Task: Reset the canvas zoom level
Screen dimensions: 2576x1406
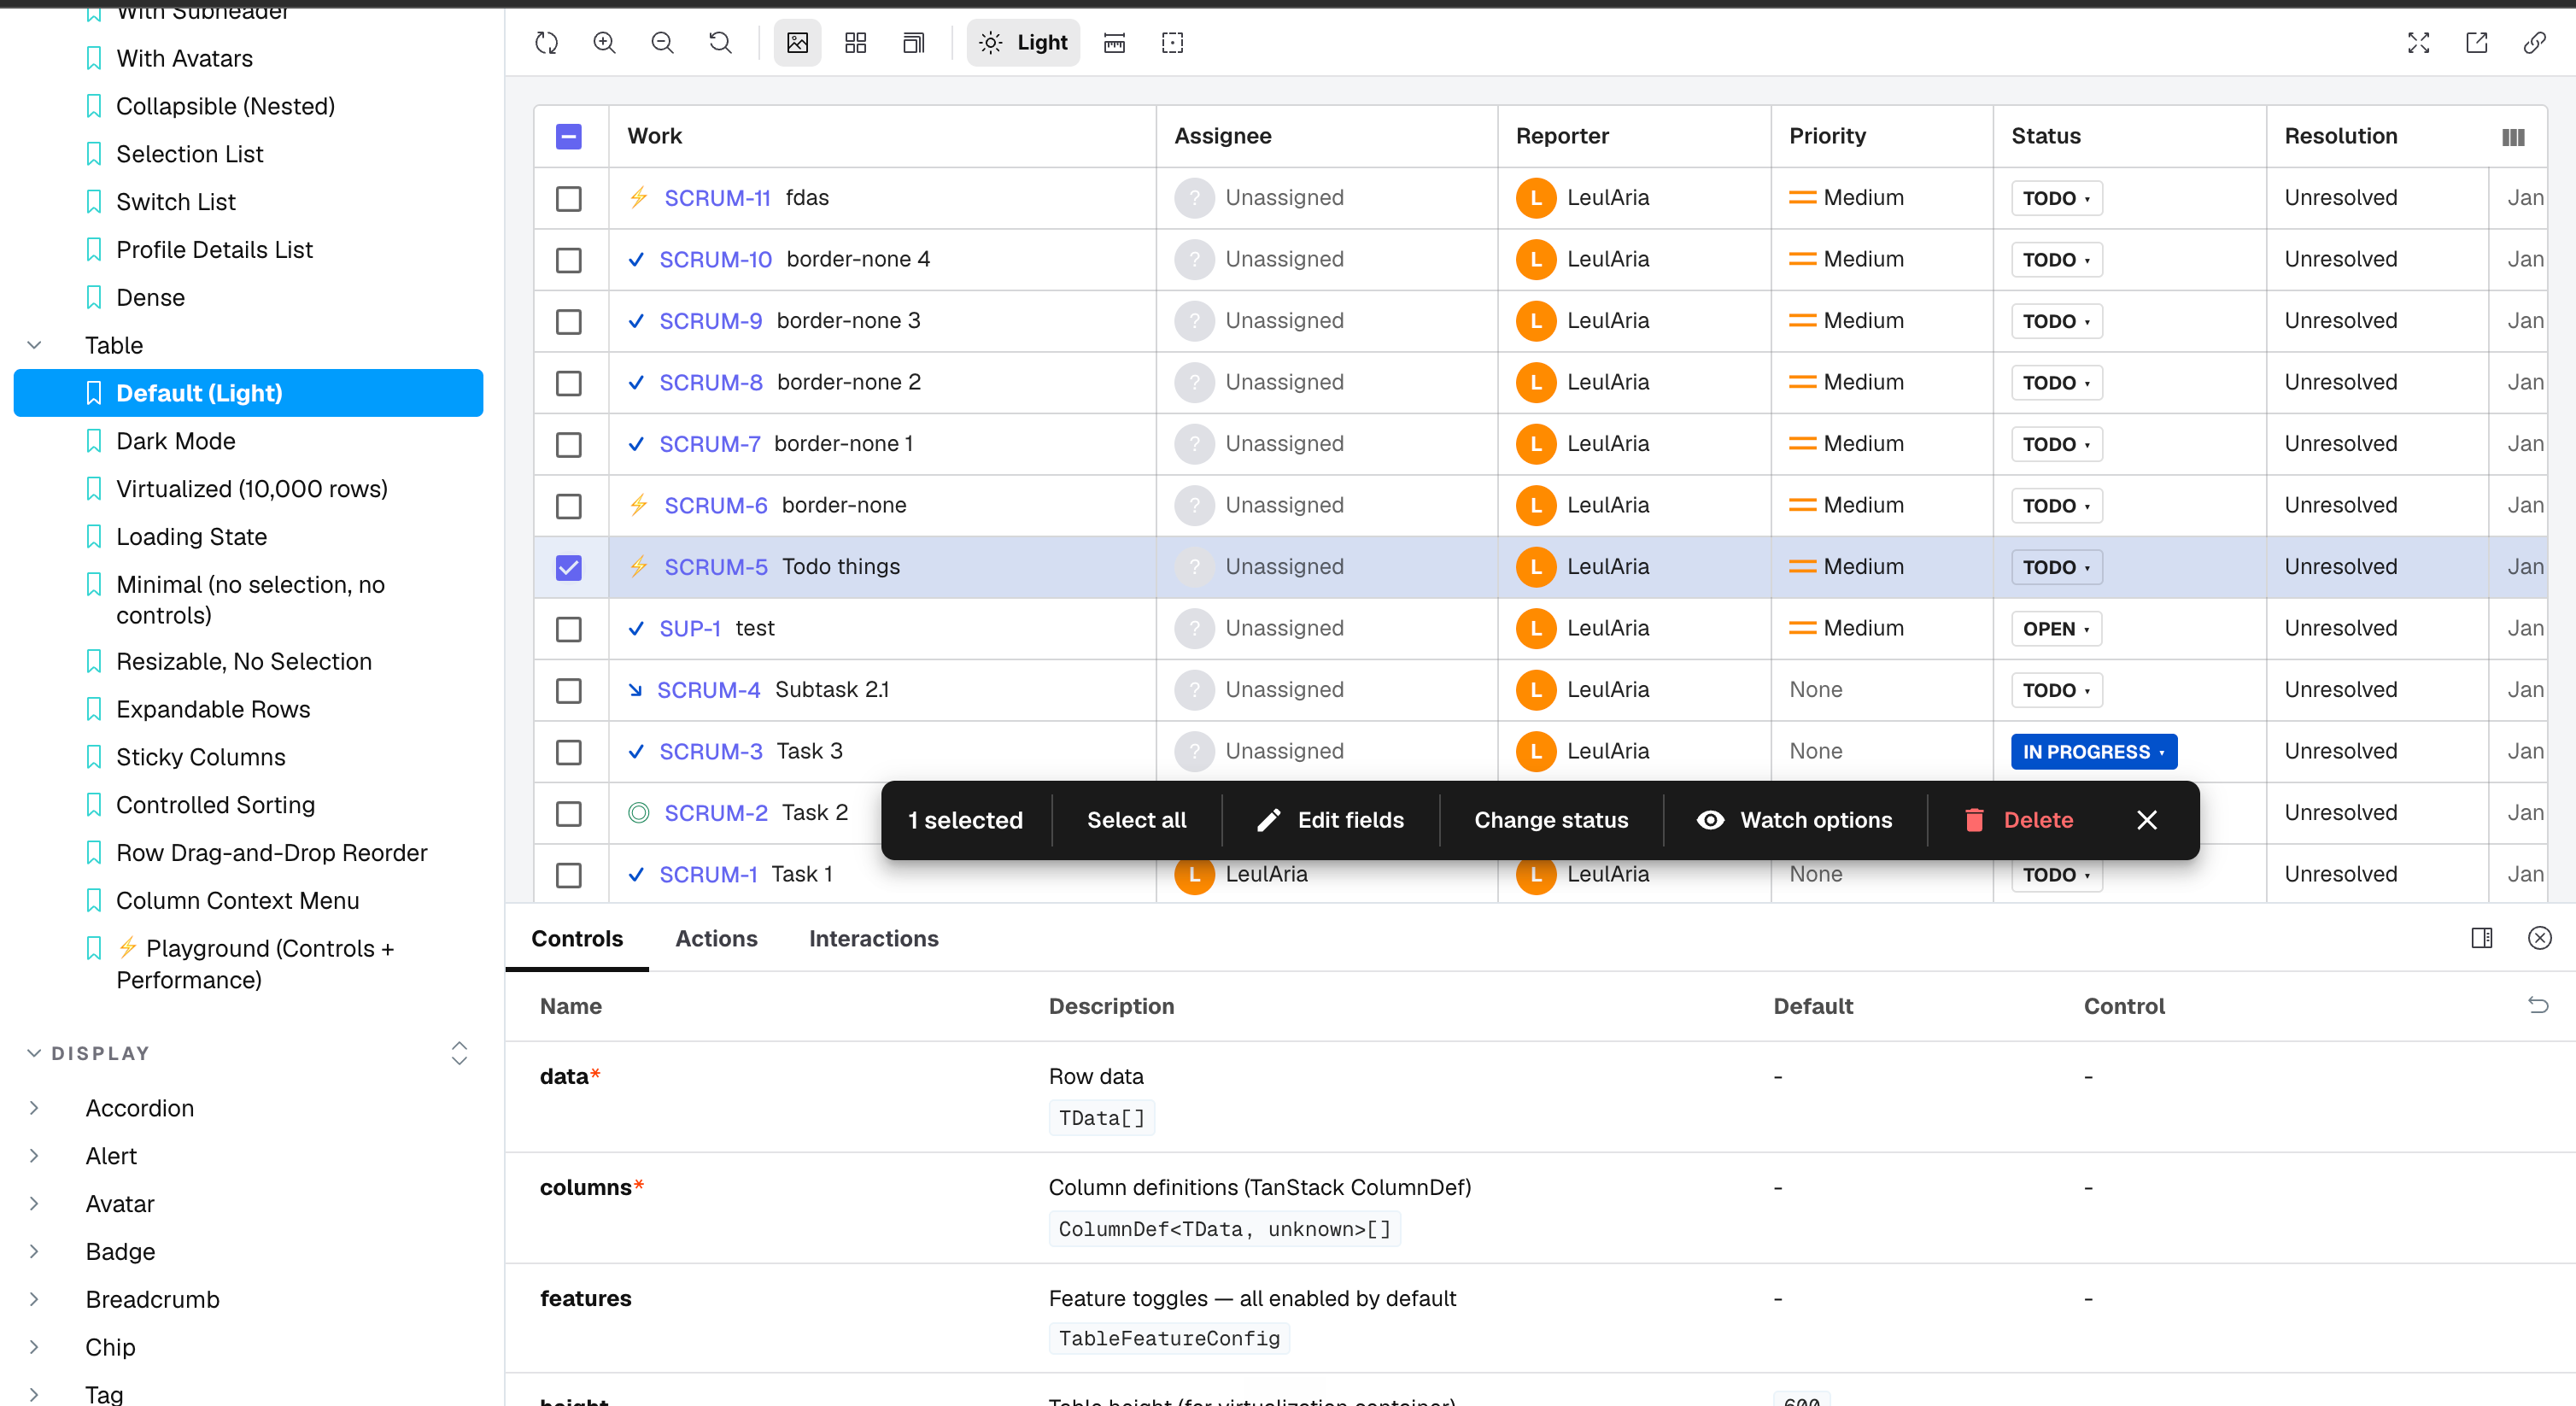Action: point(720,43)
